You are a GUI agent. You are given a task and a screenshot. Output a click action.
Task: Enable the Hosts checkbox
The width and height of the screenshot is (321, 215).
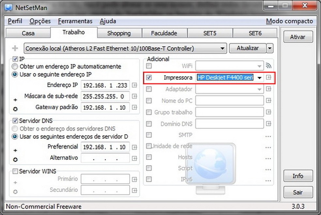point(149,157)
